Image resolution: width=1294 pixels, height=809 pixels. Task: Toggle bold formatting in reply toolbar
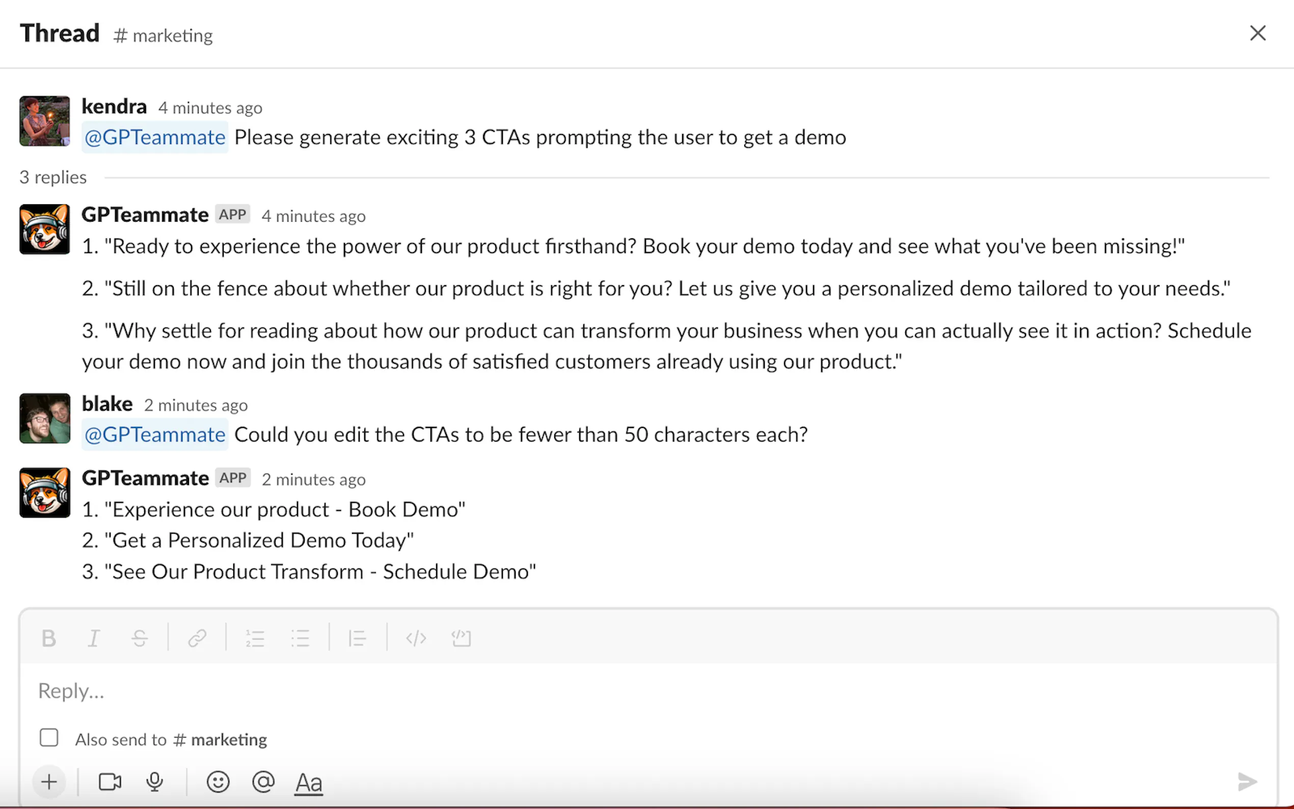(x=49, y=638)
